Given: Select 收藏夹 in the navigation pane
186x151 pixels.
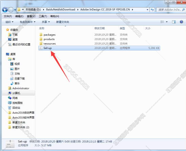Looking at the screenshot, I should 14,30.
